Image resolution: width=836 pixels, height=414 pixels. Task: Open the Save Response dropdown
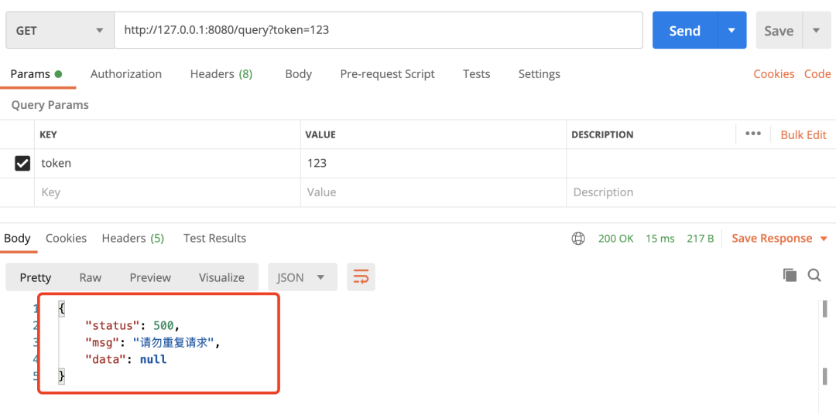779,239
